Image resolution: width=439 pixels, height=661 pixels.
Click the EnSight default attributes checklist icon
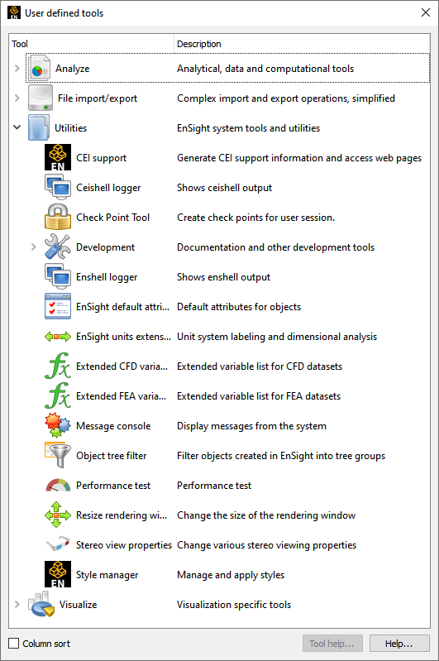tap(58, 306)
